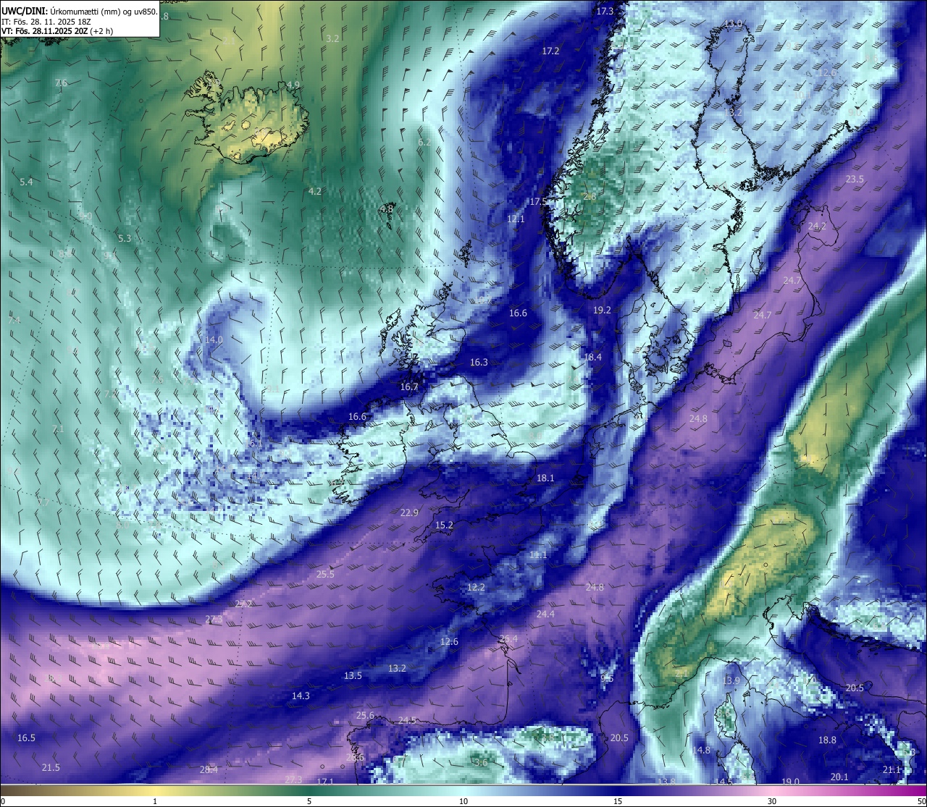Click the 17.5 value at Norway's west coast

pos(538,201)
